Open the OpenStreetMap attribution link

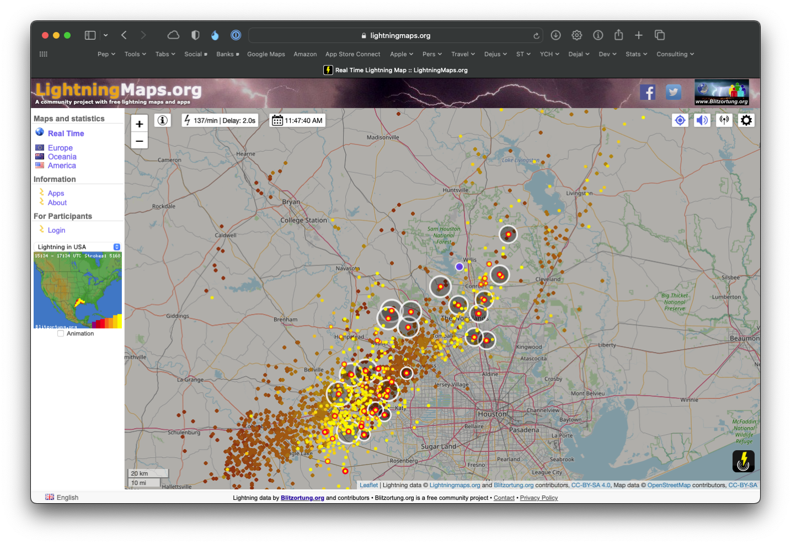tap(669, 485)
